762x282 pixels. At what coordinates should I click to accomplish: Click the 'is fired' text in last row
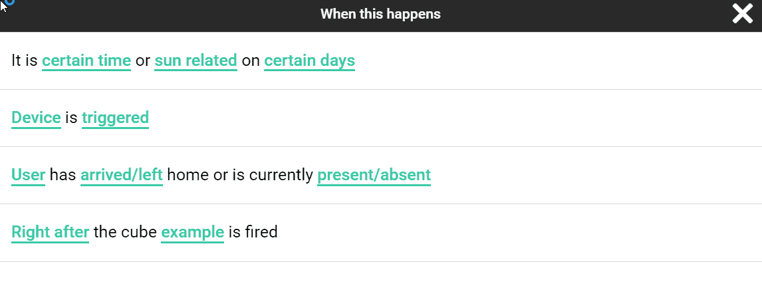pos(253,232)
